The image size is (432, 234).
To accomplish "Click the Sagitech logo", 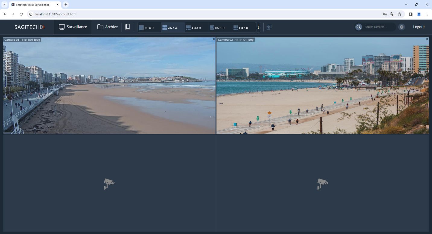I will (x=30, y=27).
